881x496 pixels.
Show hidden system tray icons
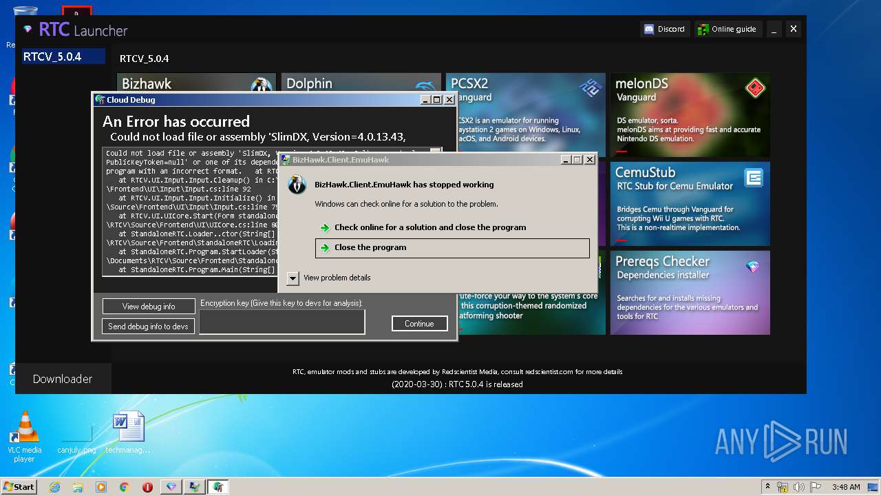767,487
